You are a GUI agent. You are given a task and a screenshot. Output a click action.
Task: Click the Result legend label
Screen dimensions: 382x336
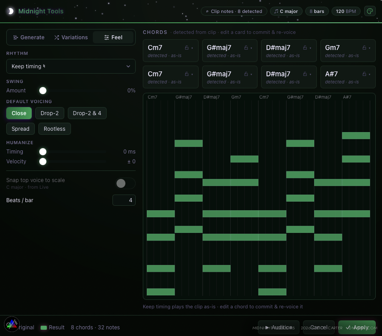[x=57, y=328]
